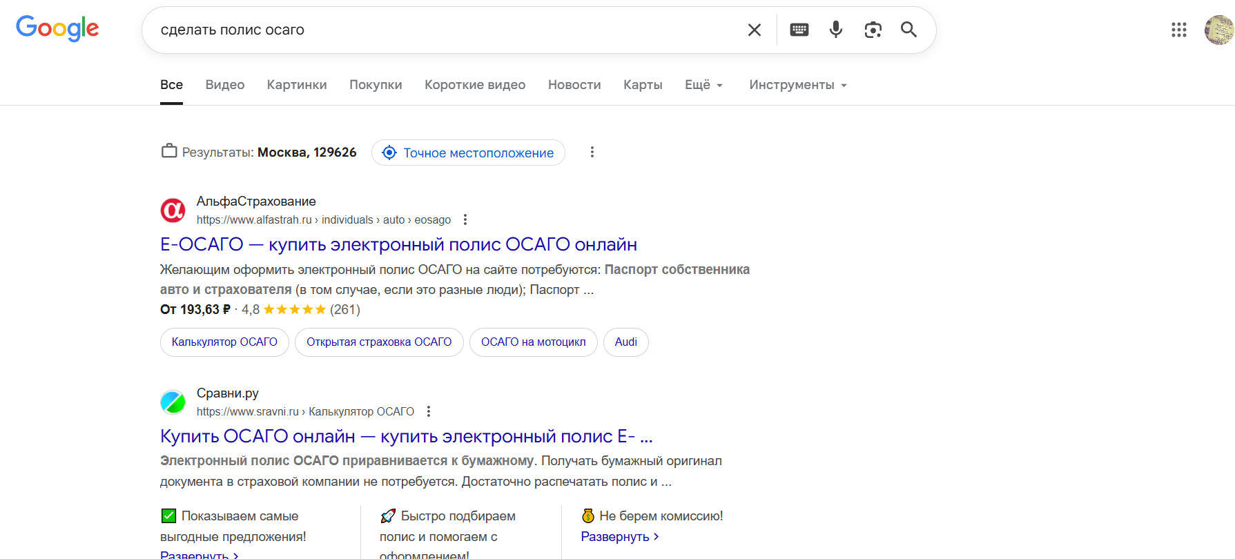
Task: Clear the search query with X icon
Action: (x=754, y=30)
